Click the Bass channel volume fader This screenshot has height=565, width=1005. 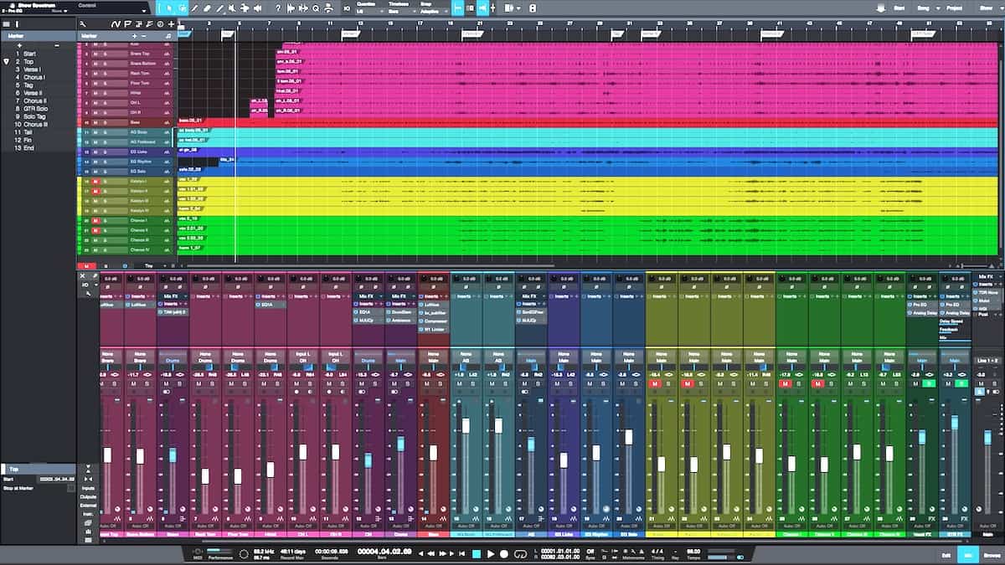tap(433, 452)
